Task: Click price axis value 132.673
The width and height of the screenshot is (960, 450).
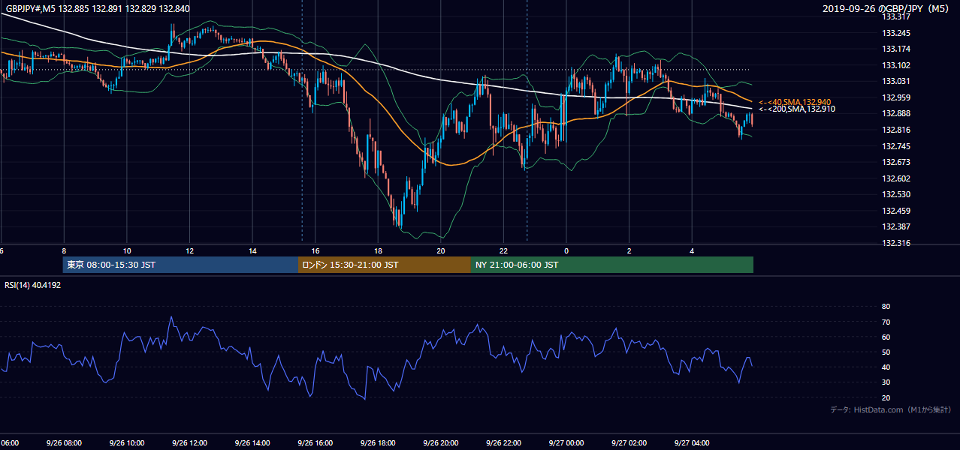Action: [896, 162]
